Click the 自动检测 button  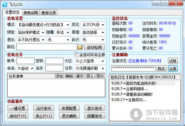point(94,47)
